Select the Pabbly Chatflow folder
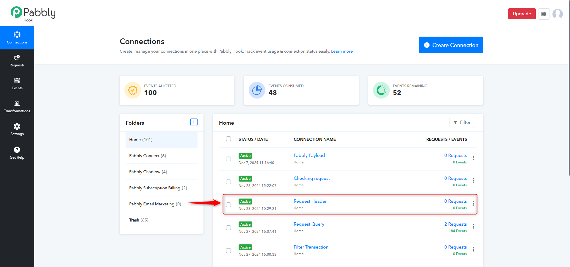The height and width of the screenshot is (267, 570). pos(162,172)
